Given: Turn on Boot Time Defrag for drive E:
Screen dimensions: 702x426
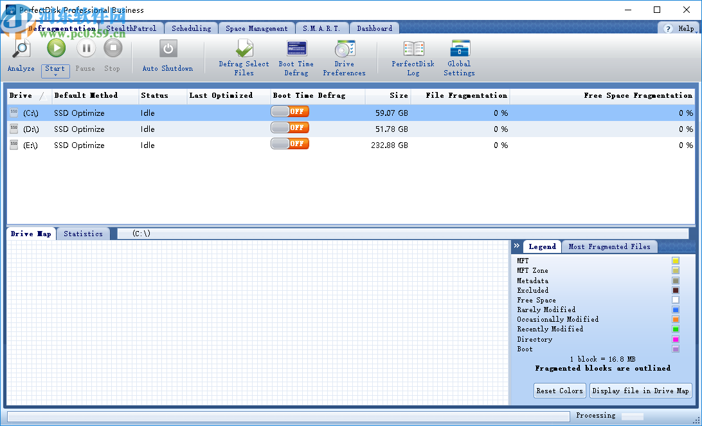Looking at the screenshot, I should pos(289,144).
